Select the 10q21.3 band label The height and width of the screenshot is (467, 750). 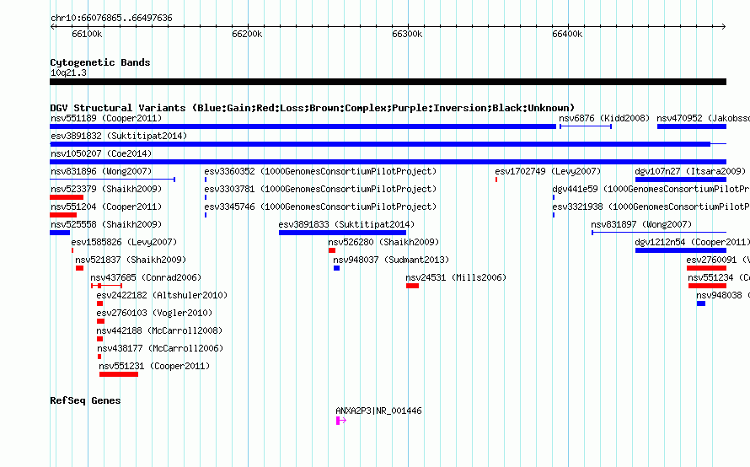tap(68, 72)
